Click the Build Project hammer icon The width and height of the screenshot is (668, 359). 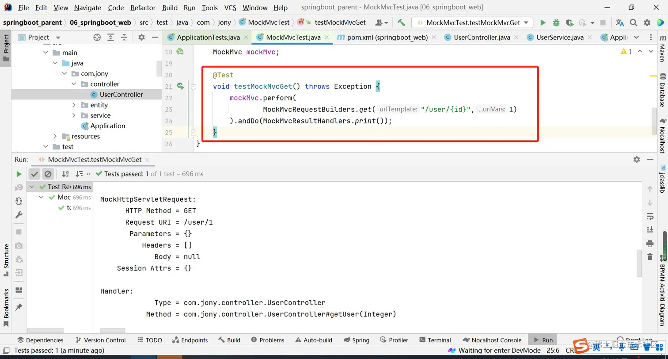(x=401, y=23)
